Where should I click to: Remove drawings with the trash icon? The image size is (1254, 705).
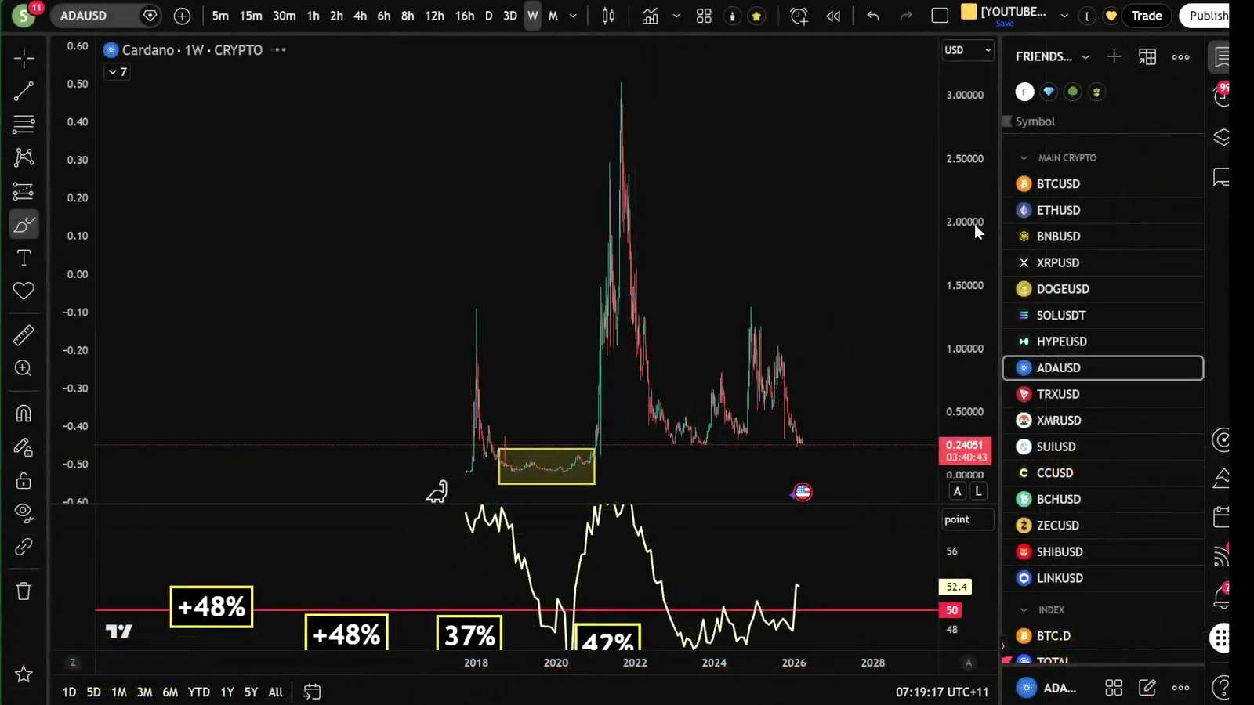pos(24,591)
